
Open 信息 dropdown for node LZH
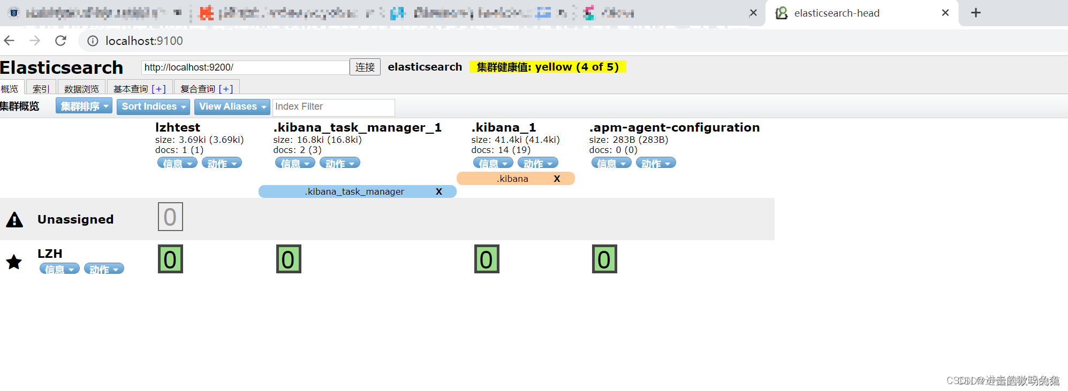tap(59, 269)
